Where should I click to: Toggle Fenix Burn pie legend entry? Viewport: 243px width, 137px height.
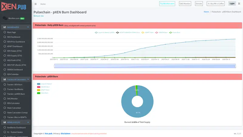click(43, 93)
